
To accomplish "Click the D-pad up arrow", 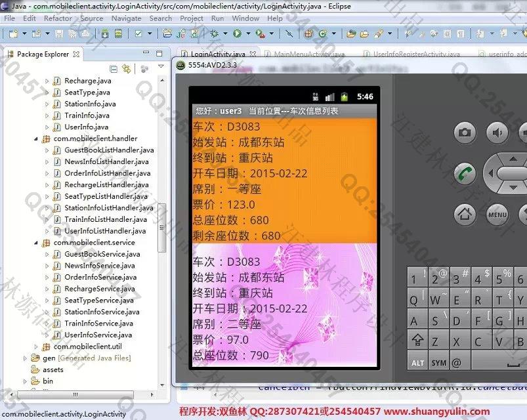I will point(513,159).
